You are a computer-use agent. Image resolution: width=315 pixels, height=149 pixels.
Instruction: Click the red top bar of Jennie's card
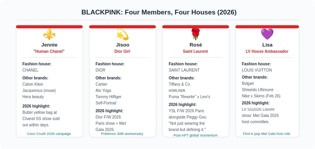pos(49,27)
